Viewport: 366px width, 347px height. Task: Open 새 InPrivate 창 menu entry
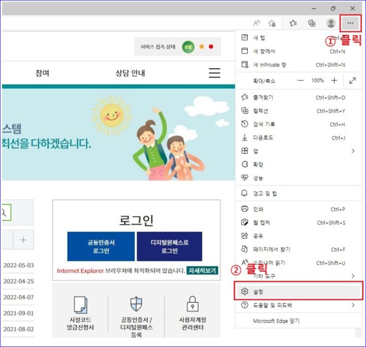coord(299,65)
